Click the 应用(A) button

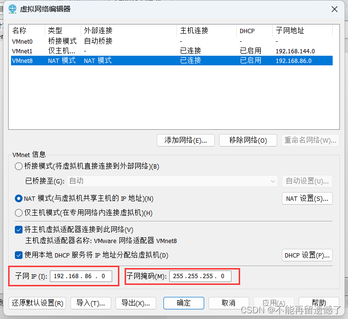[274, 303]
